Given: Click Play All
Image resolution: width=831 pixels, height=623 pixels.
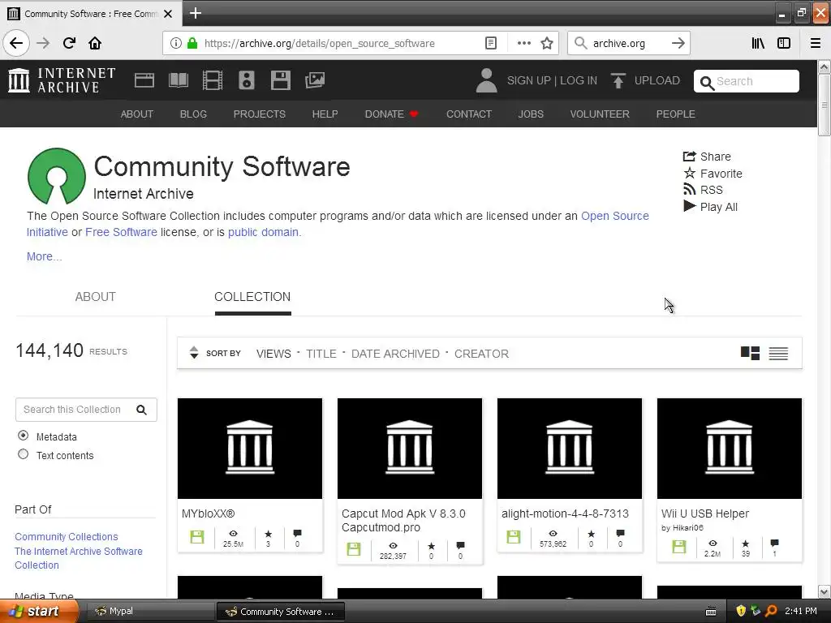Looking at the screenshot, I should pyautogui.click(x=710, y=207).
